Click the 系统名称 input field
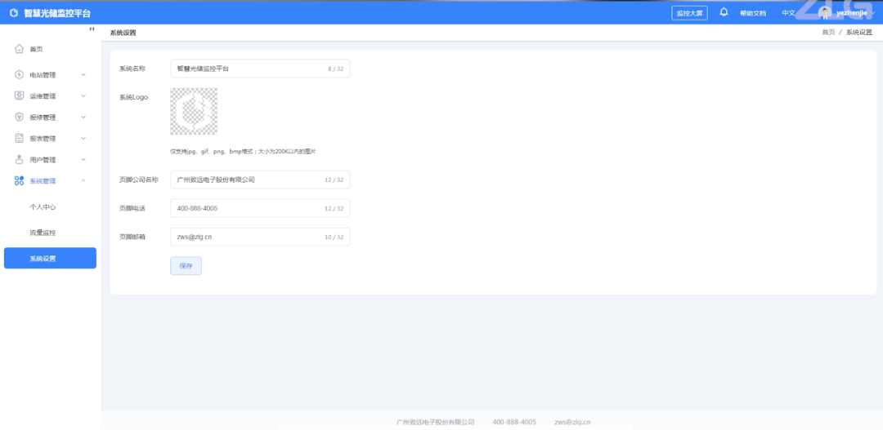The height and width of the screenshot is (430, 883). (260, 69)
